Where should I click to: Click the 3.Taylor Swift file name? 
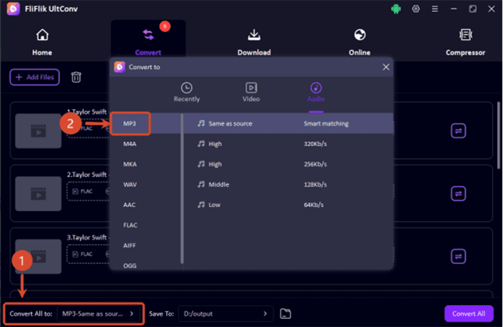pyautogui.click(x=87, y=237)
